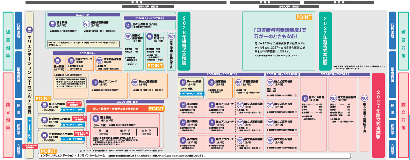Click the orange POINT label above 短答無料再受講制度
Screen dimensions: 410x160
(x=304, y=17)
